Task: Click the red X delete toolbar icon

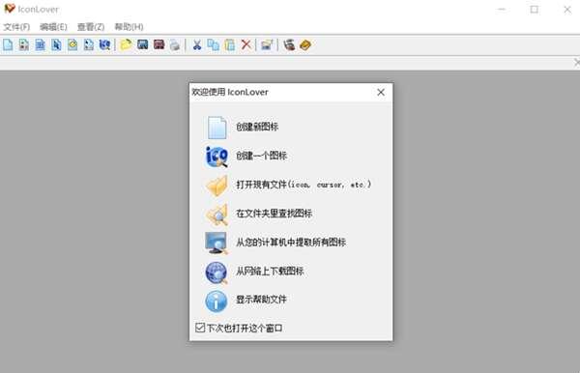Action: click(246, 44)
